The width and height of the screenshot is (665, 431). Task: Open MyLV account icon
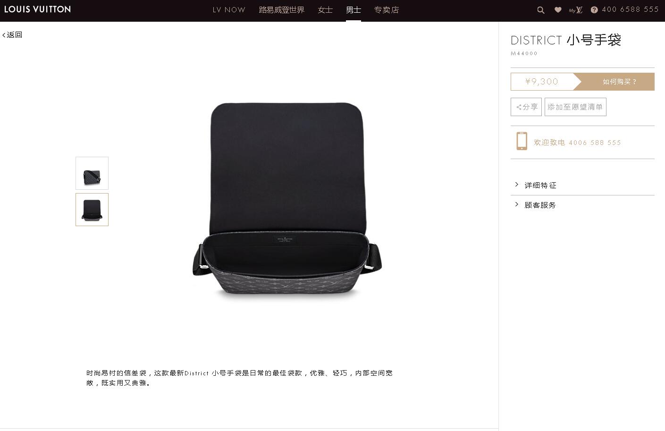click(x=576, y=10)
